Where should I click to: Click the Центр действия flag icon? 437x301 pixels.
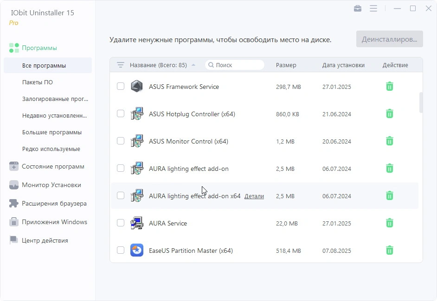pos(13,240)
